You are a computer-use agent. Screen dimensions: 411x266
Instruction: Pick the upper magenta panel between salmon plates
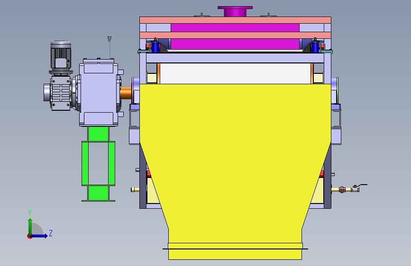pyautogui.click(x=235, y=28)
